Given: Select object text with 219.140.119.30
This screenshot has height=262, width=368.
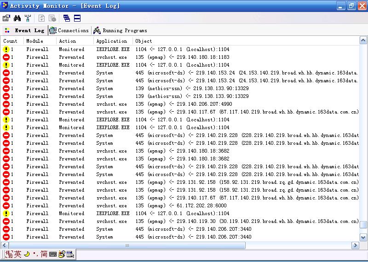Looking at the screenshot, I should (x=247, y=221).
